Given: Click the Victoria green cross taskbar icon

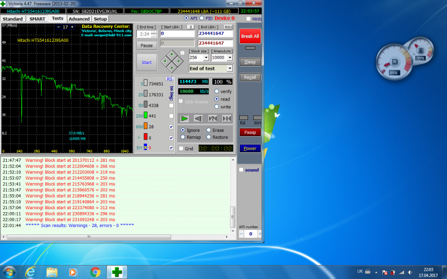Looking at the screenshot, I should click(x=117, y=272).
